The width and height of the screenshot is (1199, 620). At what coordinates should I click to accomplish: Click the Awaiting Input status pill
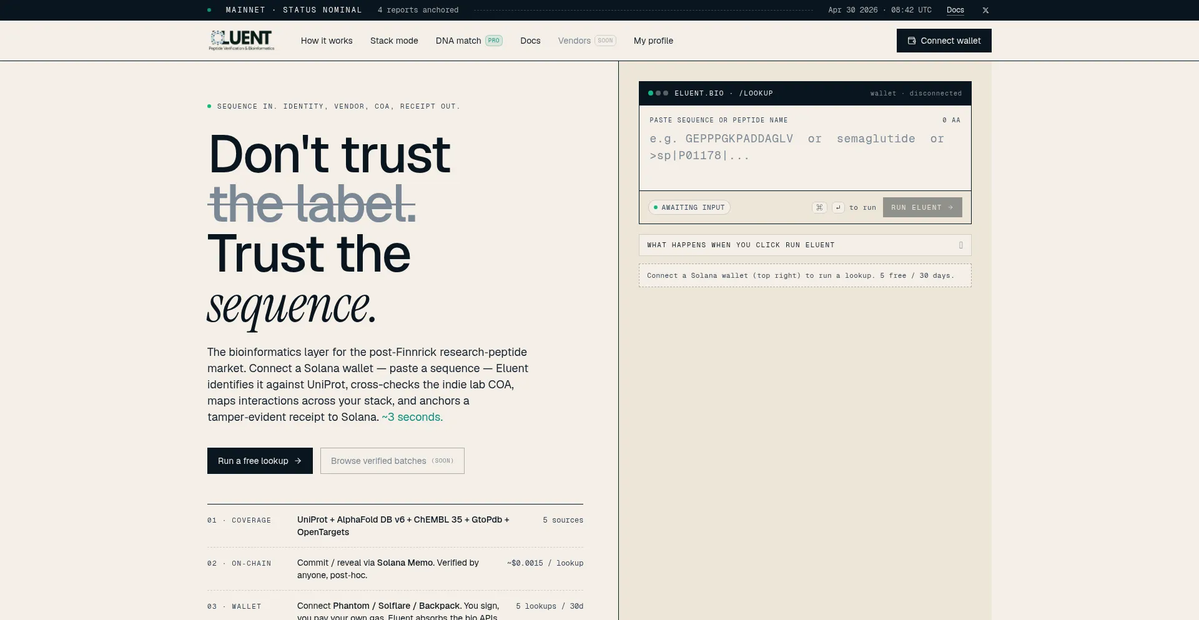[689, 207]
